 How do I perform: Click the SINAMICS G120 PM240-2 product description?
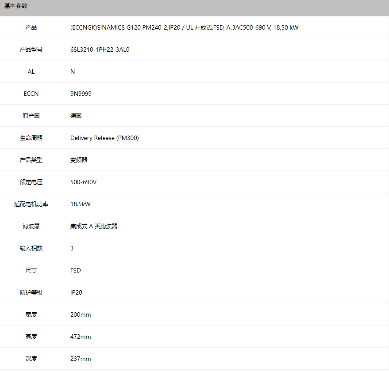[x=185, y=27]
